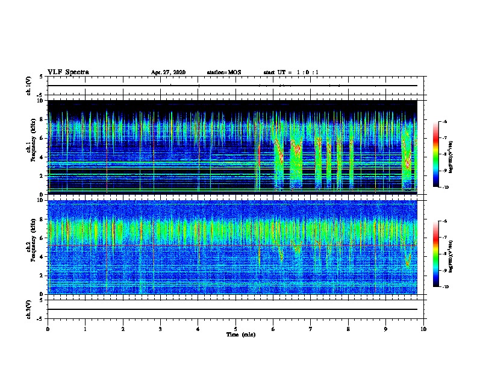Click the ch.1 "Frequency (kHz)" axis label

33,140
